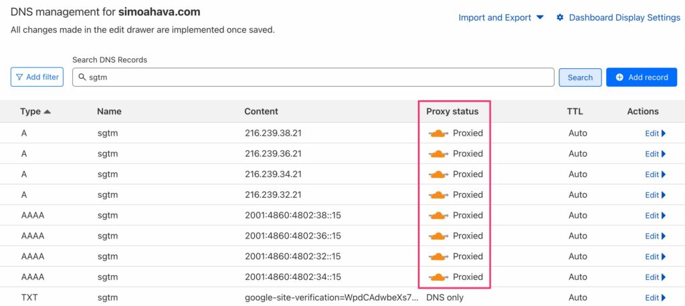
Task: Edit the A record 216.239.38.21
Action: tap(656, 134)
